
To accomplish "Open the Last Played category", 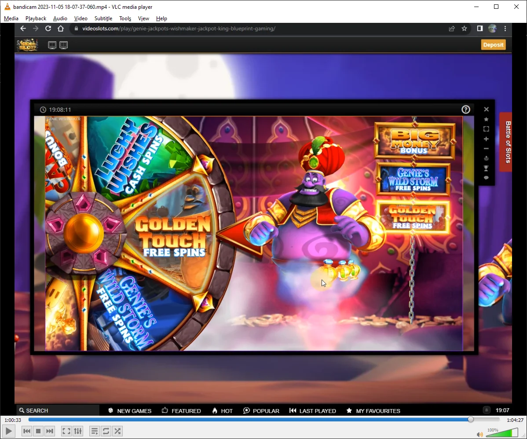I will point(313,411).
